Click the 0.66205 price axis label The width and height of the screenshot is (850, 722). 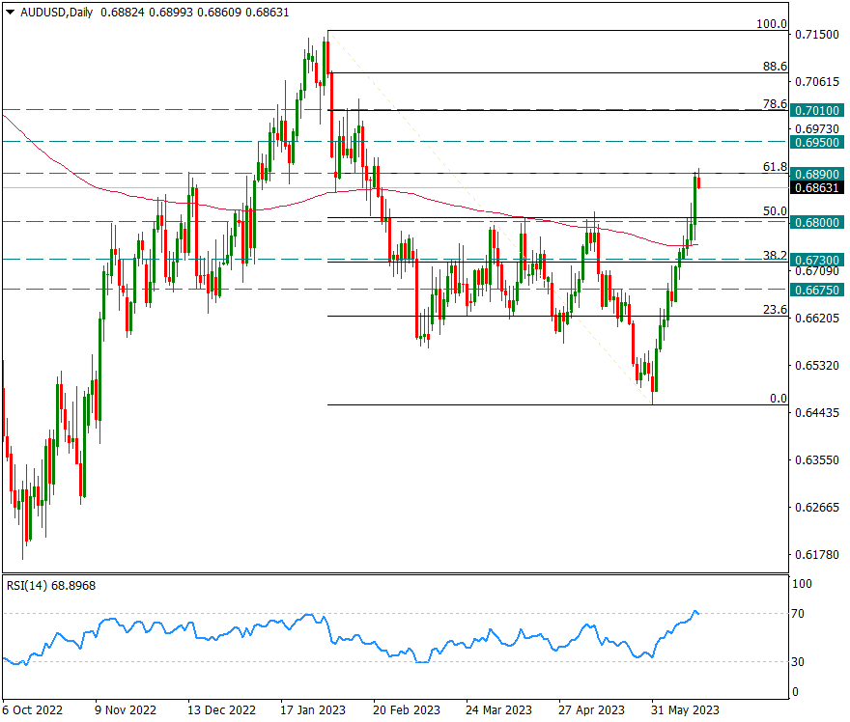pos(817,318)
